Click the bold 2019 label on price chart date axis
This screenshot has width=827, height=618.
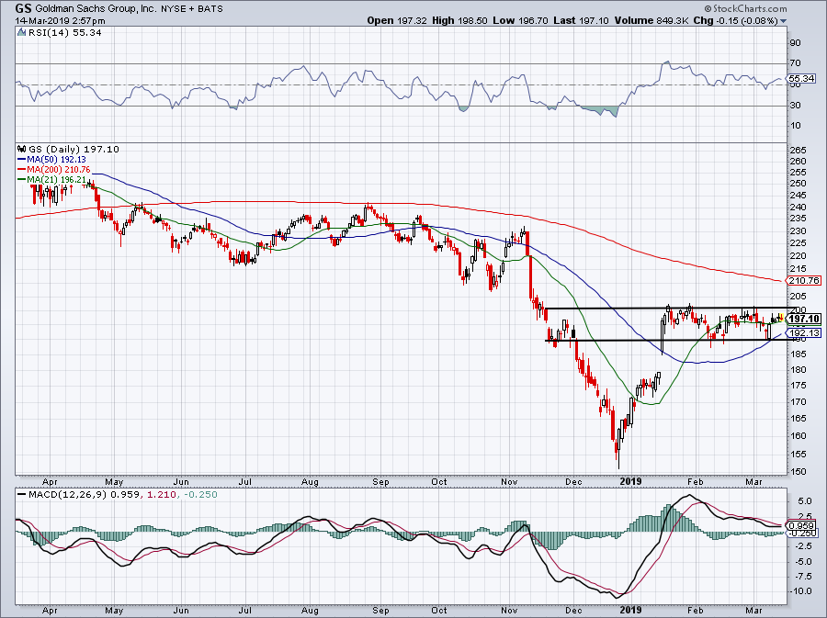coord(630,481)
